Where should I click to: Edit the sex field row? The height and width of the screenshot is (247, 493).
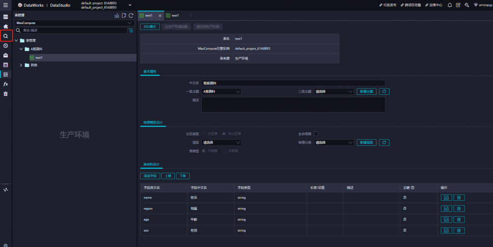click(446, 230)
